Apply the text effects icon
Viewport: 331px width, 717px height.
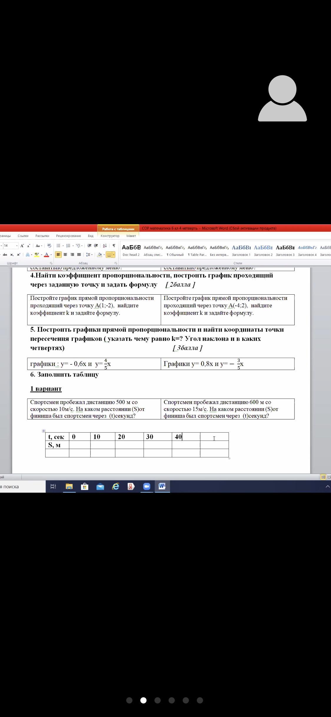coord(28,255)
